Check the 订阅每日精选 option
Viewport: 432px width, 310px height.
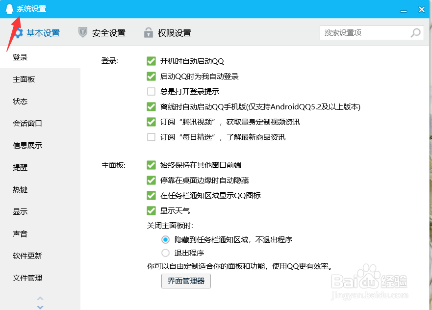pyautogui.click(x=151, y=137)
